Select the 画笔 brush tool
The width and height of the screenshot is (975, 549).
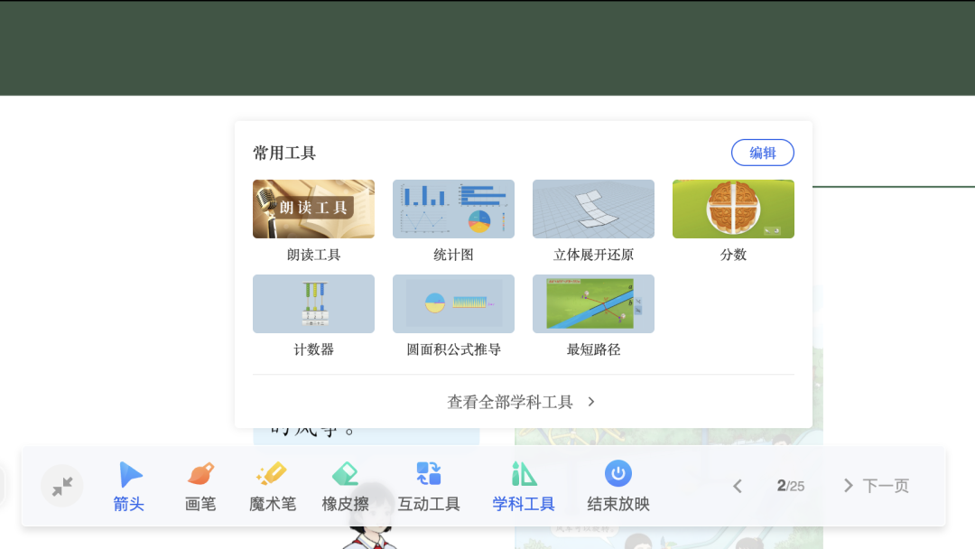point(200,485)
